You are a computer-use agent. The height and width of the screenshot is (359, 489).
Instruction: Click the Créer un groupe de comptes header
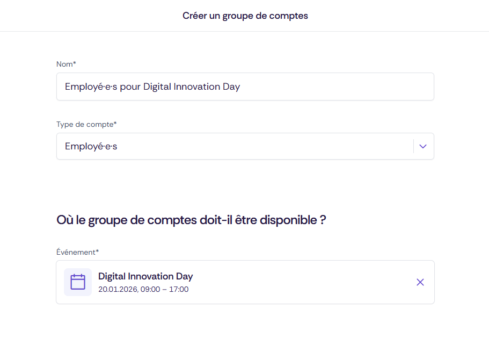click(245, 16)
